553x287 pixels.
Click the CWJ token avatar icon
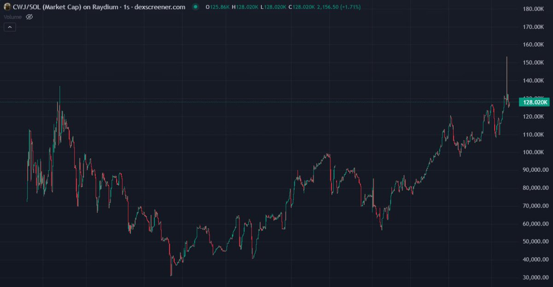(x=7, y=7)
